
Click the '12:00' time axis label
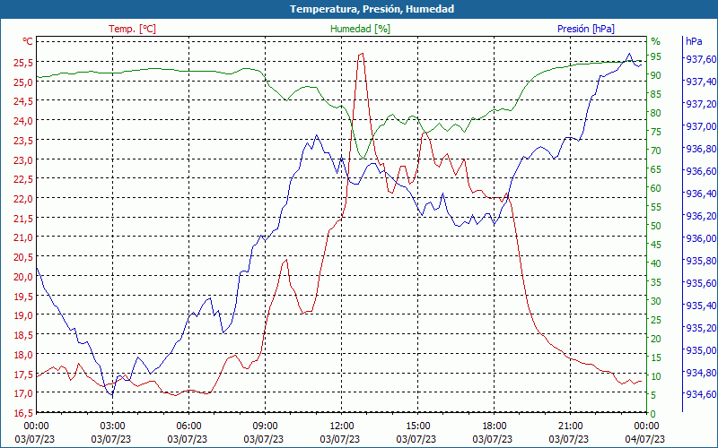(x=341, y=426)
